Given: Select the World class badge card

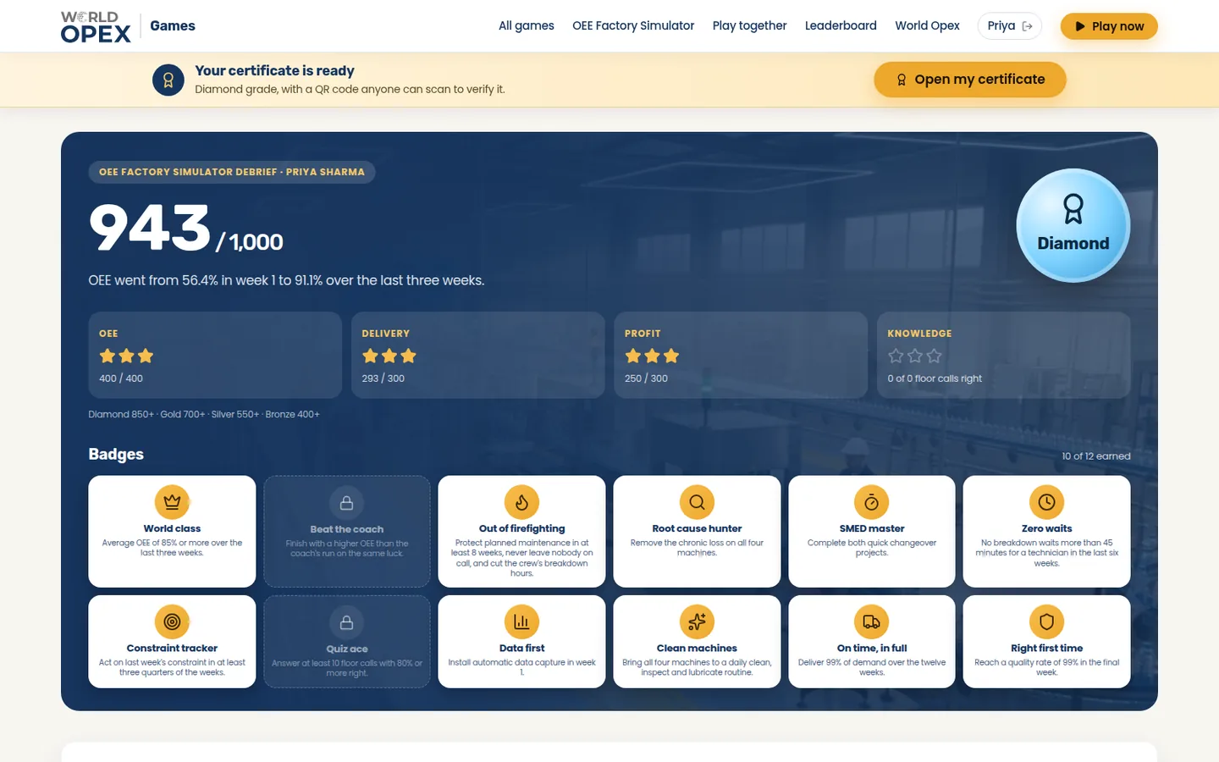Looking at the screenshot, I should pos(172,531).
